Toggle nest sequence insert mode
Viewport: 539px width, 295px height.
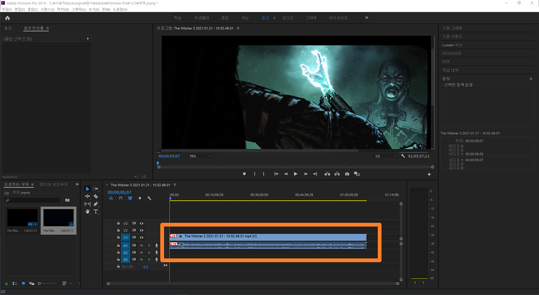click(111, 198)
